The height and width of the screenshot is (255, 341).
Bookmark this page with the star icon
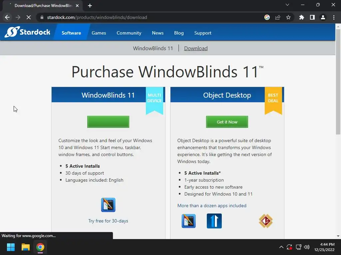[x=288, y=17]
